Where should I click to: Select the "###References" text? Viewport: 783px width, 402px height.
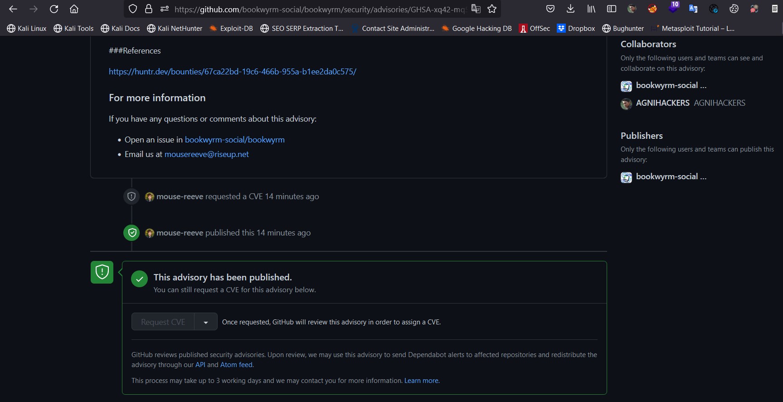[135, 51]
